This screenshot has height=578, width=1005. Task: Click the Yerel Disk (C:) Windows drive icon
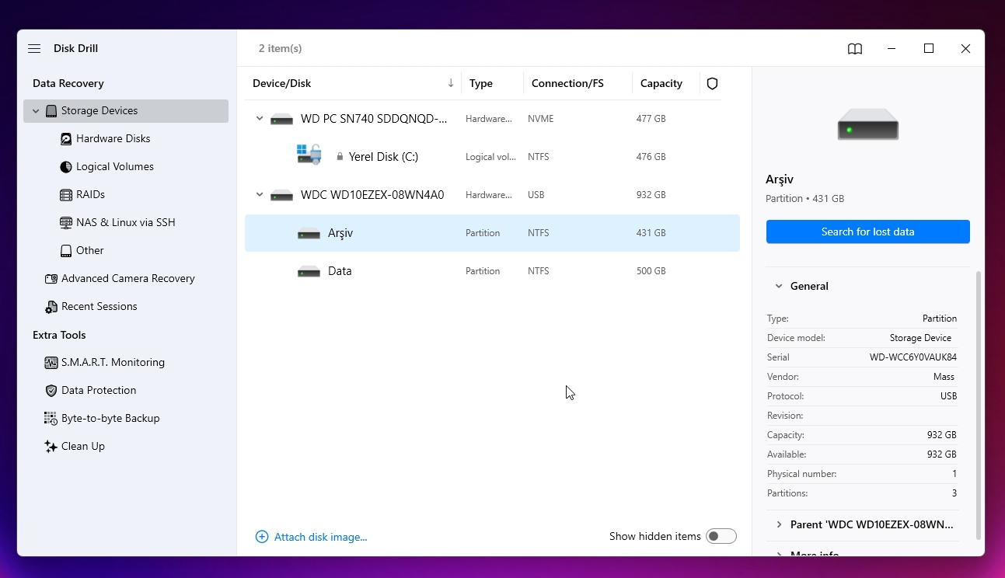(309, 154)
